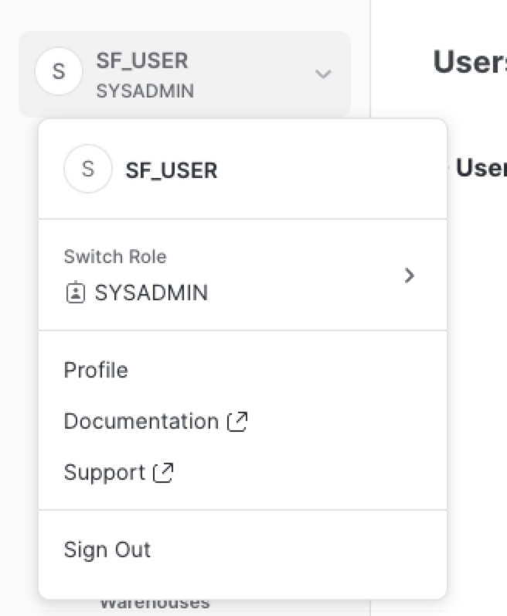Screen dimensions: 507x616
Task: Click the Switch Role label
Action: click(x=115, y=256)
